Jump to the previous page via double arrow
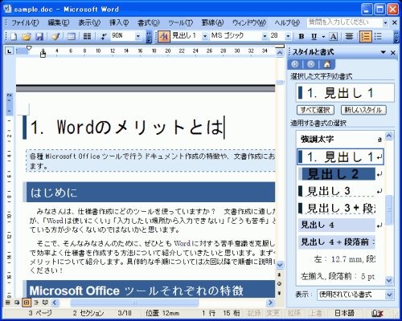This screenshot has width=402, height=321. pos(280,274)
